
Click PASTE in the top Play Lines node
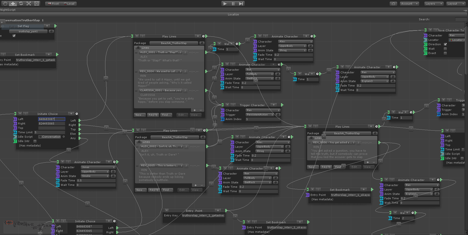tap(153, 115)
